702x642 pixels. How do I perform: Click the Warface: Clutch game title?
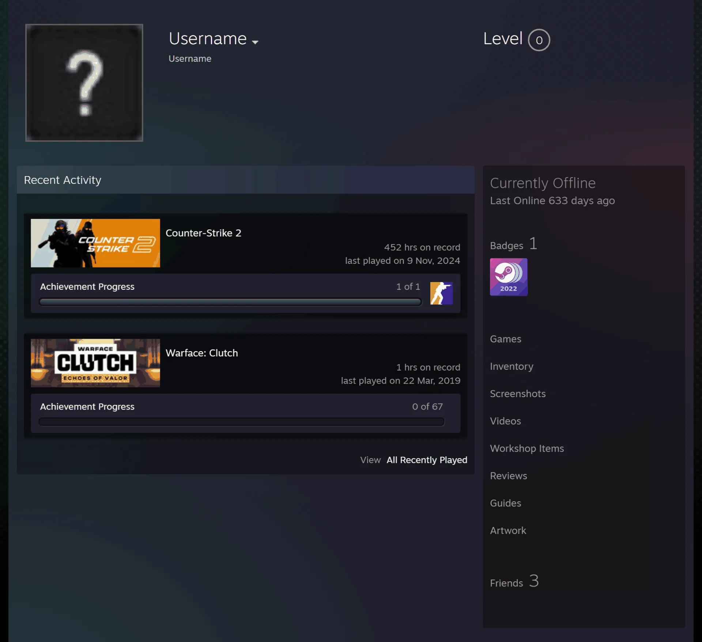tap(201, 353)
